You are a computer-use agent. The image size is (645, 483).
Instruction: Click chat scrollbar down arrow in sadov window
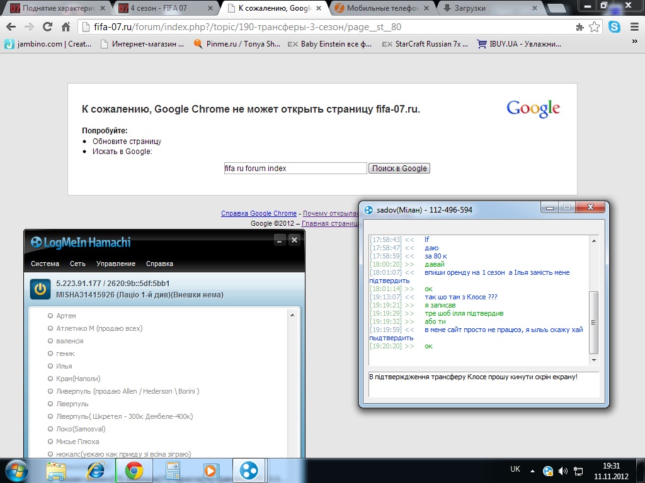coord(593,360)
